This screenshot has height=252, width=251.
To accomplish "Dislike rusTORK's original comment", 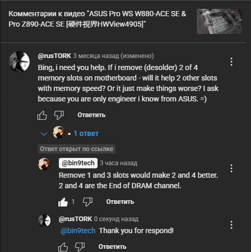I will [x=59, y=115].
